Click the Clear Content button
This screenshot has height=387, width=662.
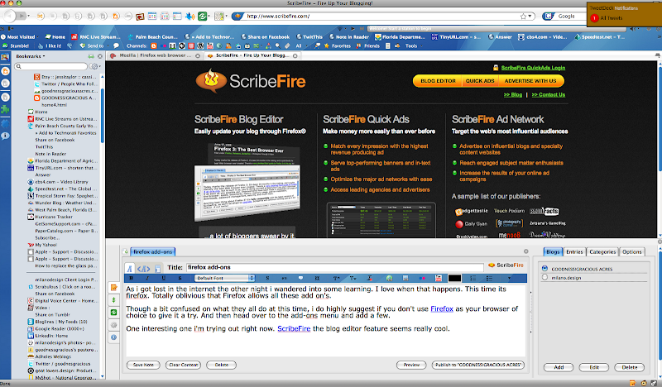(x=183, y=365)
